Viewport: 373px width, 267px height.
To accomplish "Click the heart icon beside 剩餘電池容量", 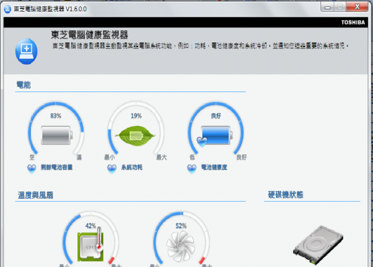I will (x=31, y=168).
